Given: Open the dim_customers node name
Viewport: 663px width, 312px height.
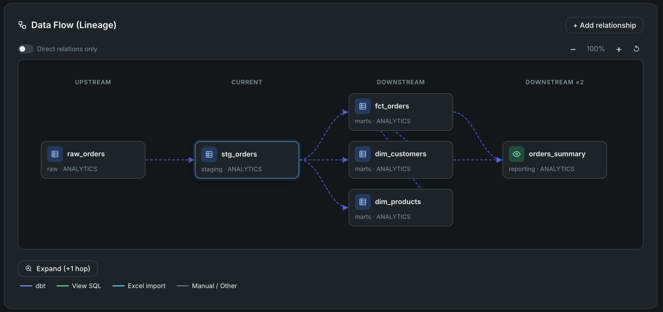Looking at the screenshot, I should [x=401, y=154].
